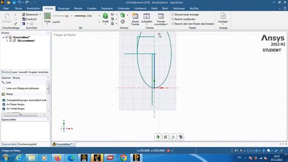Screen dimensions: 288x162
Task: Select sketch mode in viewport toolbar
Action: click(x=166, y=137)
